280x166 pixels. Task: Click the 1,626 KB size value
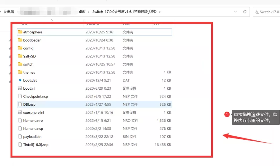click(164, 121)
